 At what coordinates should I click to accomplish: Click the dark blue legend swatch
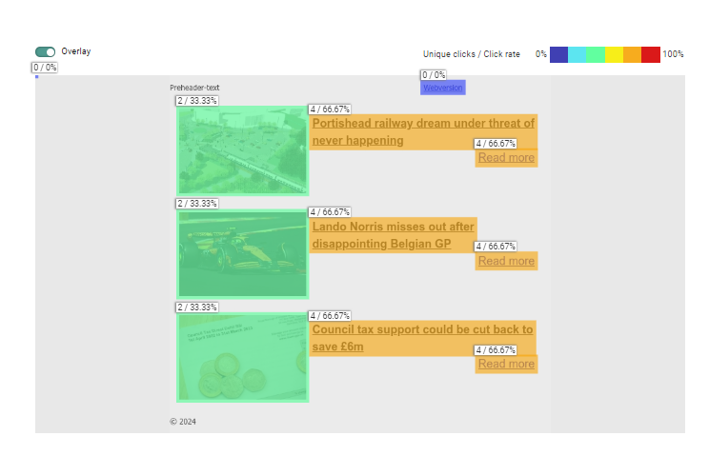pyautogui.click(x=558, y=54)
